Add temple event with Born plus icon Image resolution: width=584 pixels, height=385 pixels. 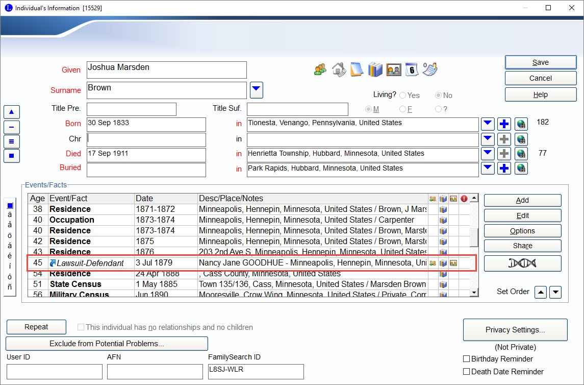(x=504, y=124)
